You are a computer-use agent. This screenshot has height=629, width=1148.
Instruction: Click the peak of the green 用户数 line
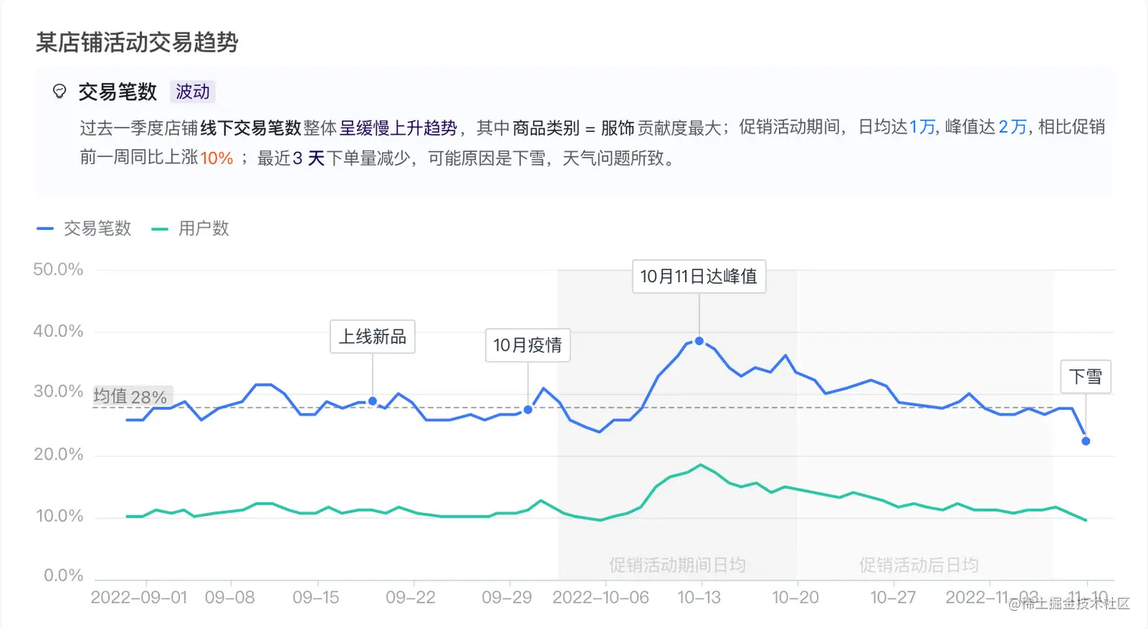coord(700,464)
